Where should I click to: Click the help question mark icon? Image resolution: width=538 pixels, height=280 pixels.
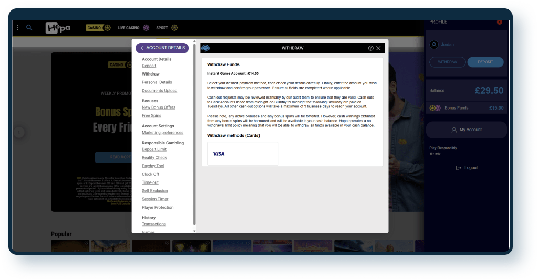coord(371,48)
